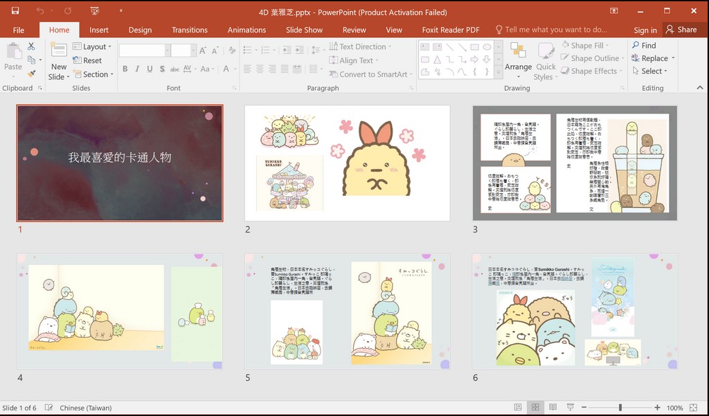Open the Layout dropdown

[x=92, y=46]
